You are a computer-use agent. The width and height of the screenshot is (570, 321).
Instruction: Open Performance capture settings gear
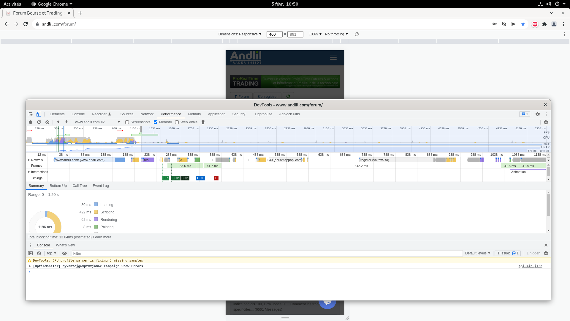pyautogui.click(x=546, y=122)
